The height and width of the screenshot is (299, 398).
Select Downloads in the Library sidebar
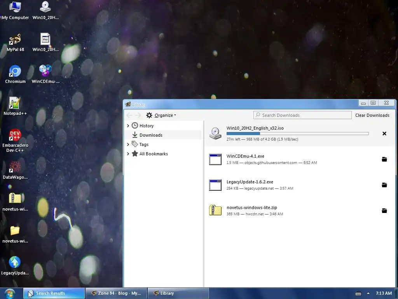click(164, 135)
